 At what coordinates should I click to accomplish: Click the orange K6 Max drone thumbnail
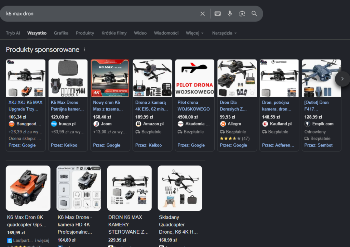(28, 188)
